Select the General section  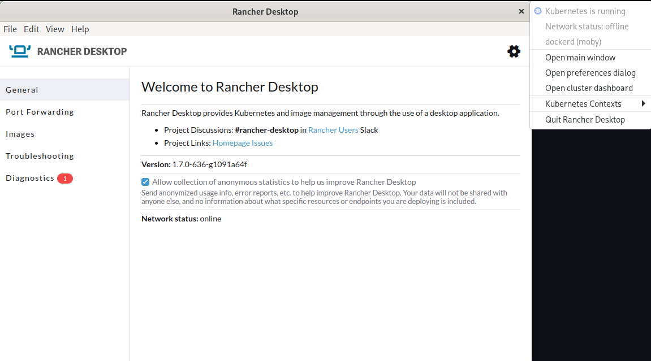[x=21, y=89]
